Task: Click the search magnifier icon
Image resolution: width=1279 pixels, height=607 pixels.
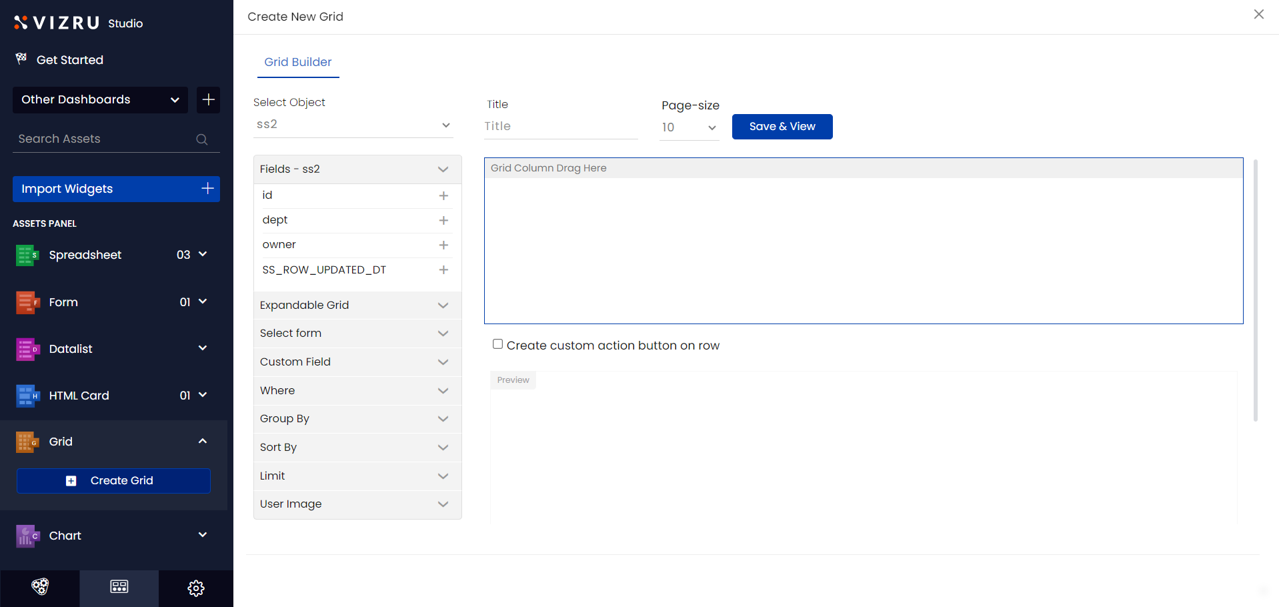Action: [x=201, y=139]
